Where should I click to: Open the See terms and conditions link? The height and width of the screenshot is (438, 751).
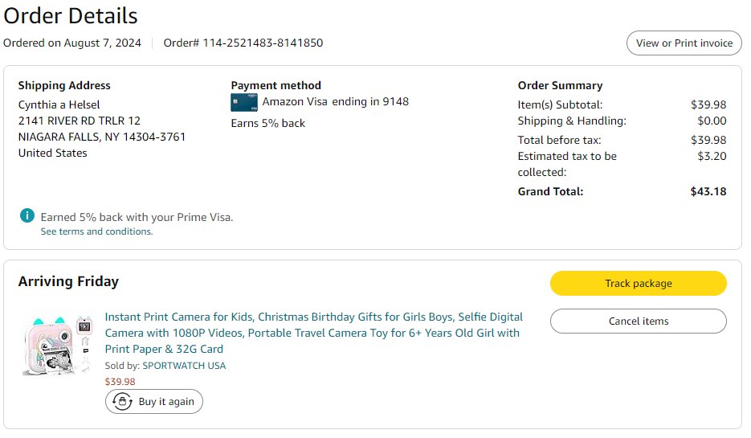pos(96,231)
